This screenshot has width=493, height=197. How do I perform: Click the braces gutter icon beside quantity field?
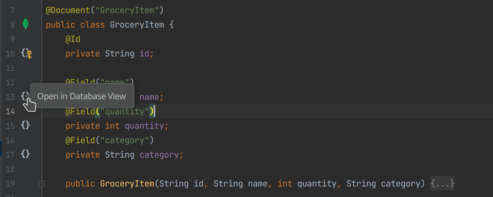coord(26,125)
